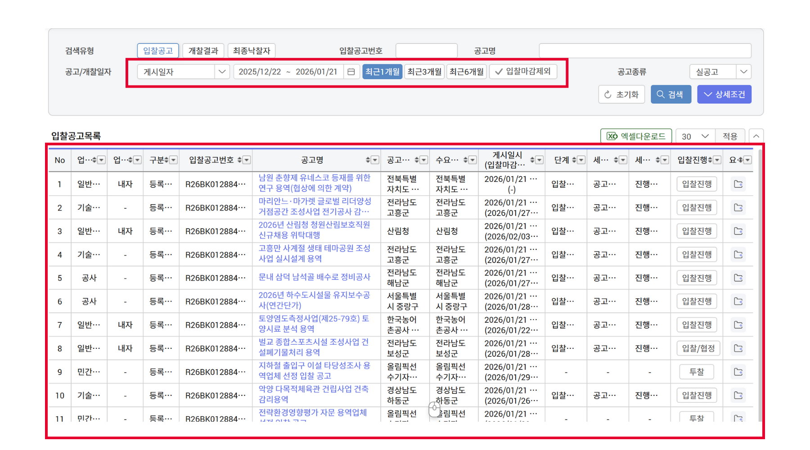Select the 최근6개월 period option

pos(466,72)
